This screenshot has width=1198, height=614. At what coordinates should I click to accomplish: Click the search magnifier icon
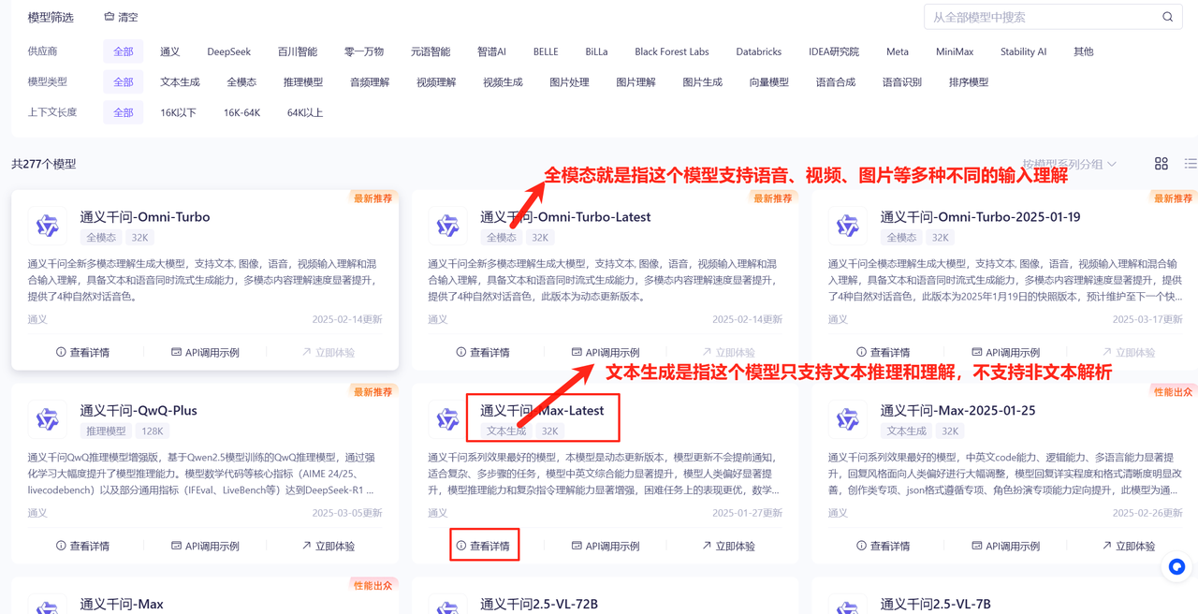pos(1167,17)
